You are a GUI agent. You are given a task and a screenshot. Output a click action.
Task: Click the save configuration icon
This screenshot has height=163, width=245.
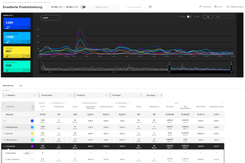click(150, 7)
